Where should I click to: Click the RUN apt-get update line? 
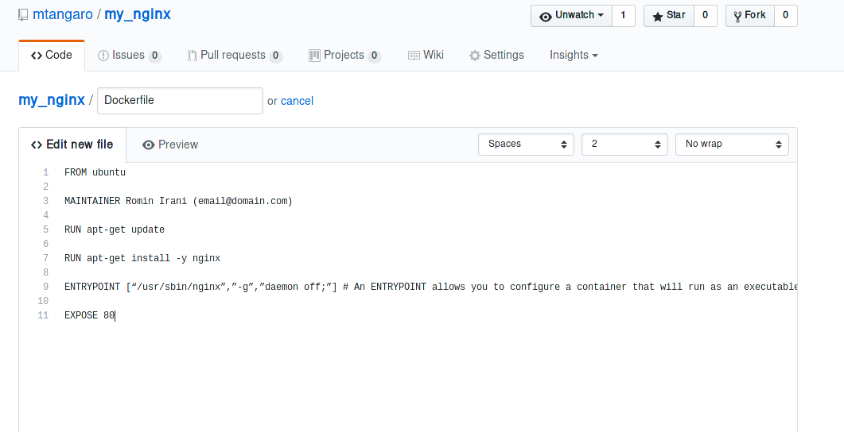[115, 229]
